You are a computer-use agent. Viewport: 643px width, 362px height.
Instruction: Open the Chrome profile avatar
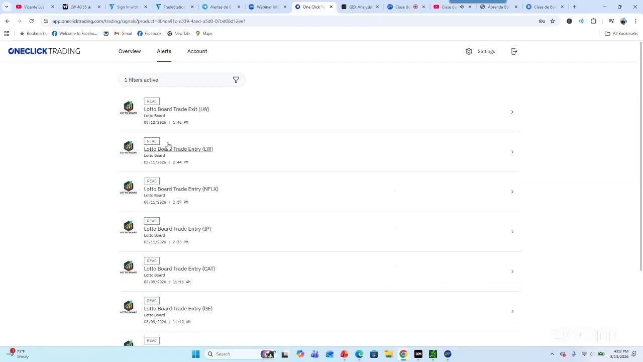[623, 21]
